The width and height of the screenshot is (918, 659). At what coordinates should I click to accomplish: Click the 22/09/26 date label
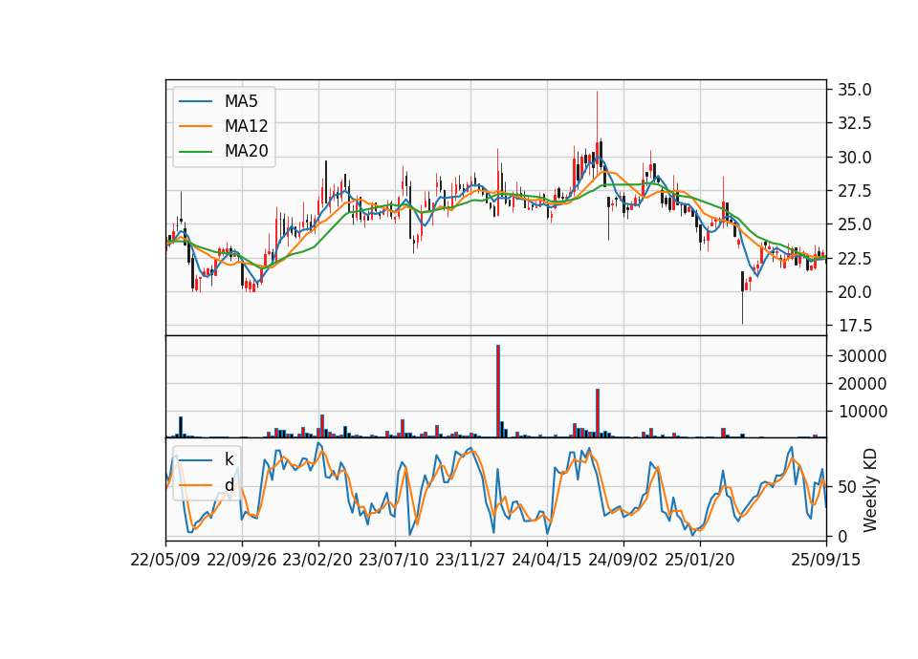coord(242,560)
